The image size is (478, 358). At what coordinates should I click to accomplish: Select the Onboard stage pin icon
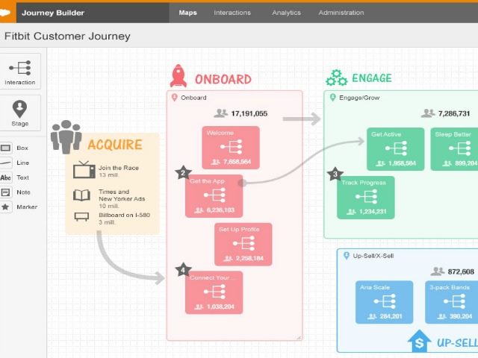pyautogui.click(x=174, y=98)
